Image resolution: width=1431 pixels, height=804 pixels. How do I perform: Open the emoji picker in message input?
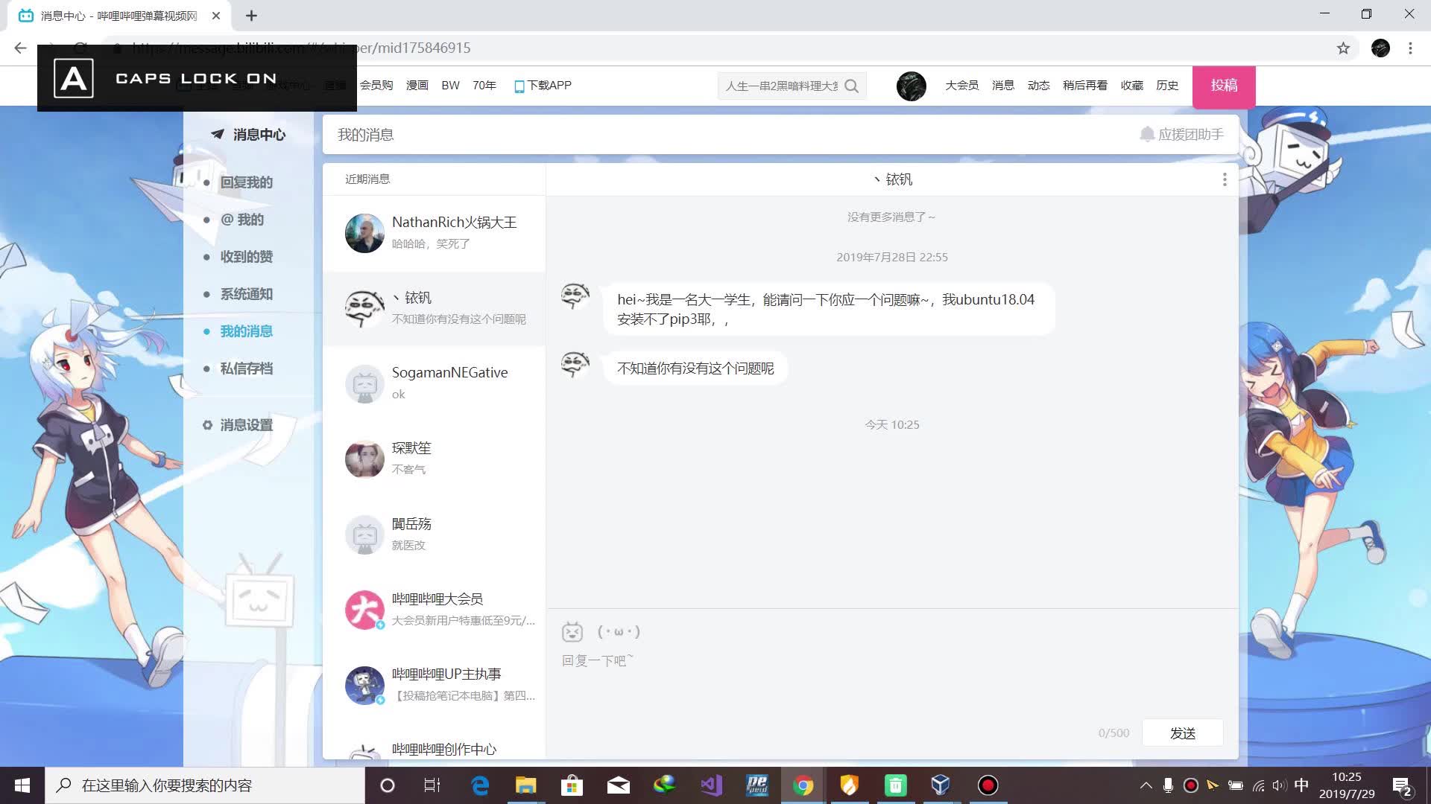(x=572, y=631)
